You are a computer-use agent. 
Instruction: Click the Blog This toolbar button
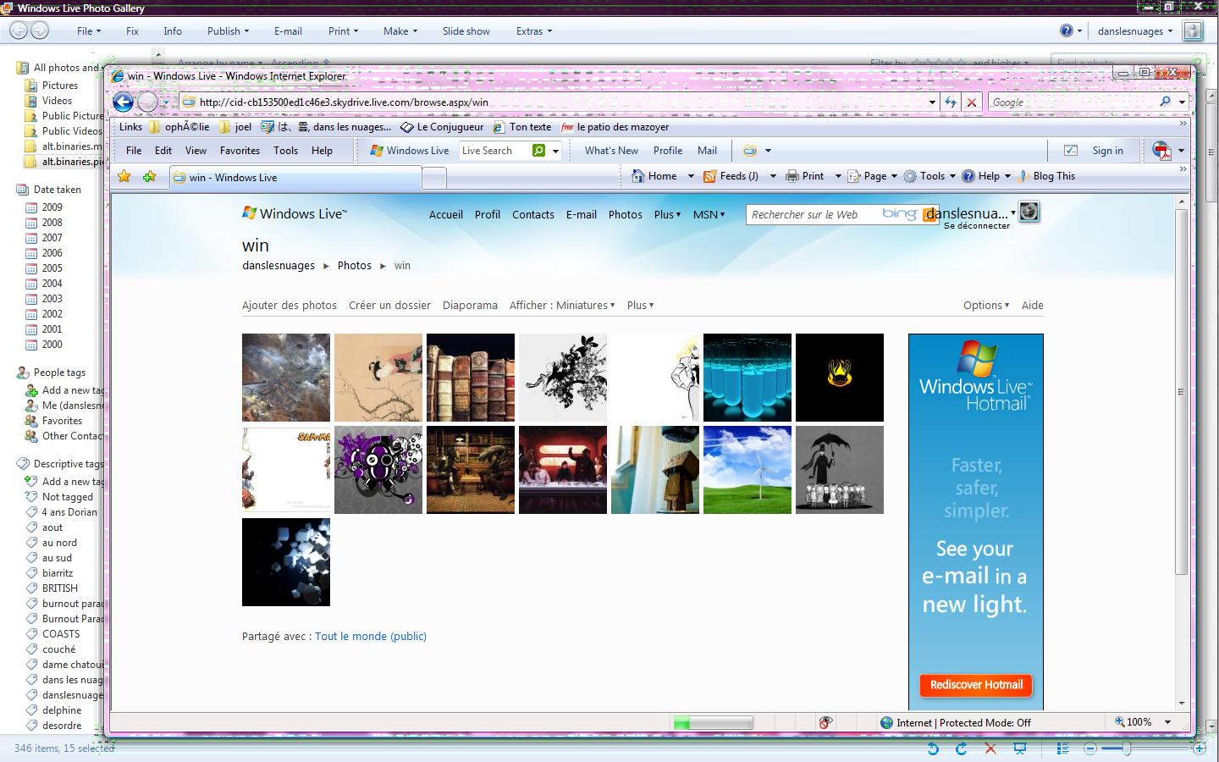[x=1046, y=176]
